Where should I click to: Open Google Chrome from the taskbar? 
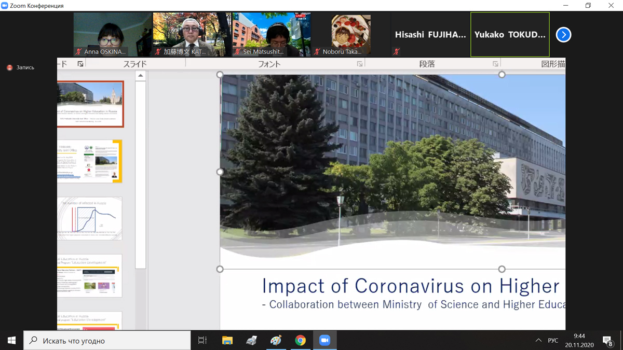pyautogui.click(x=300, y=340)
